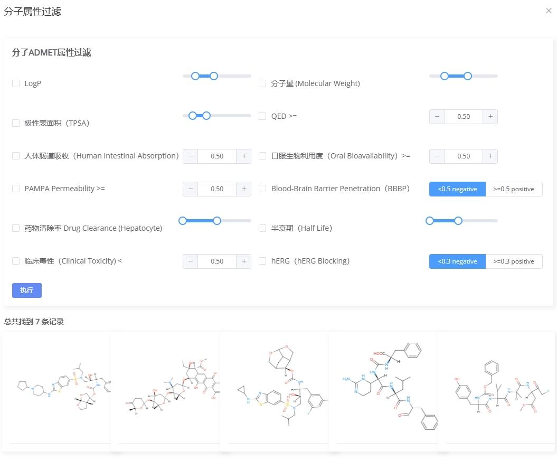Increase PAMPA Permeability with plus button
This screenshot has width=557, height=460.
244,189
